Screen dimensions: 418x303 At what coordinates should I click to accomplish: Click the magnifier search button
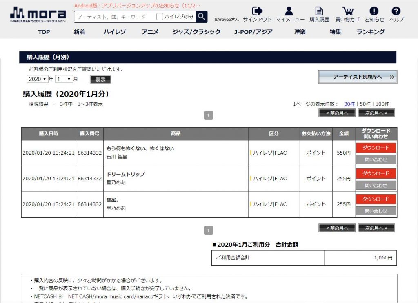[202, 17]
